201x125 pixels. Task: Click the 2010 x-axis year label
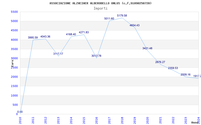point(20,120)
